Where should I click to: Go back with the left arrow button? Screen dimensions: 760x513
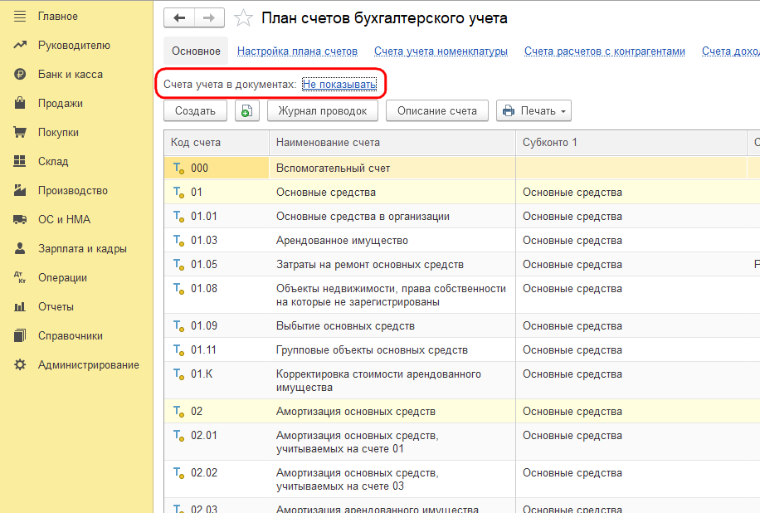(x=179, y=18)
